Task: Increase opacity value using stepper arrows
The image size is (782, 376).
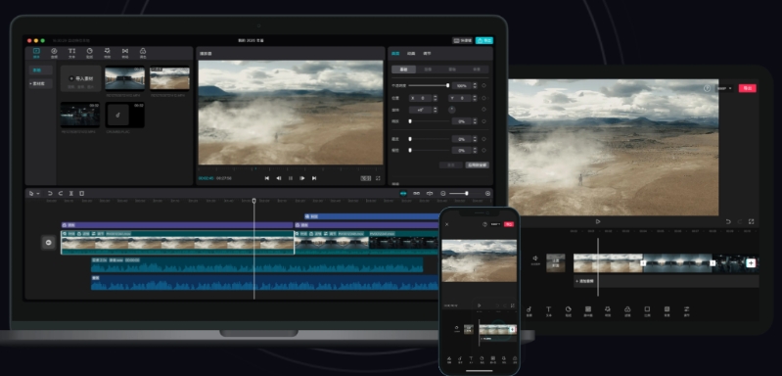Action: click(x=475, y=84)
